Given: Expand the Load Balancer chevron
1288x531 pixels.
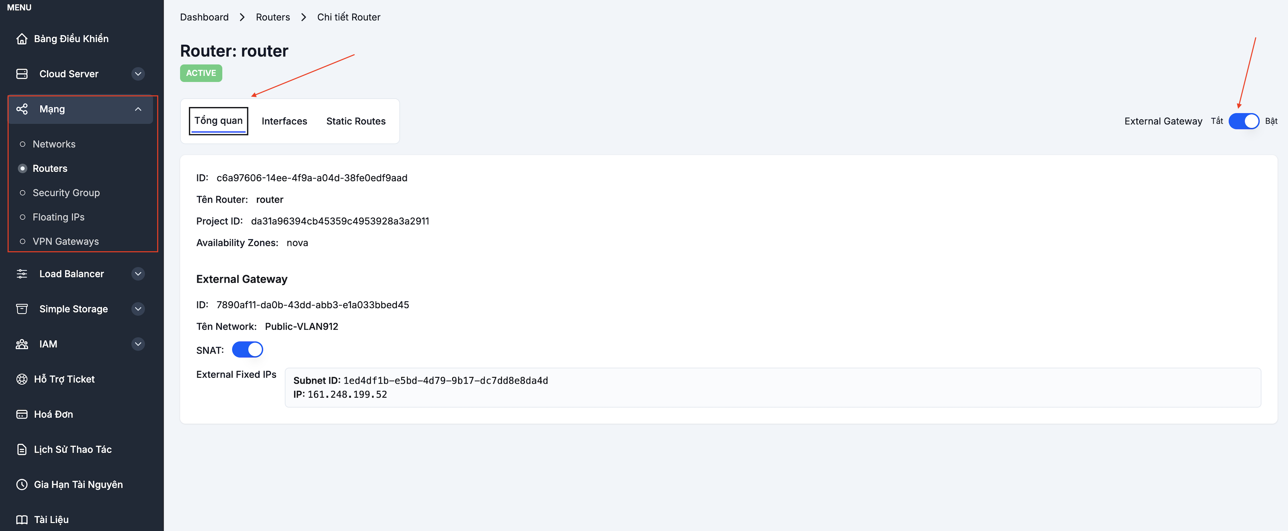Looking at the screenshot, I should 138,274.
